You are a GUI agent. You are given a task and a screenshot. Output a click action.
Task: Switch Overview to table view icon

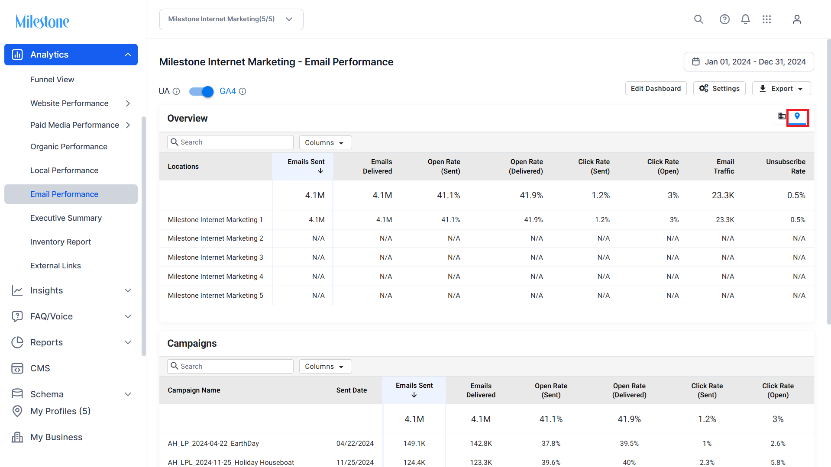(x=782, y=116)
